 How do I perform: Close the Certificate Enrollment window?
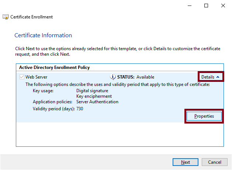pos(223,6)
